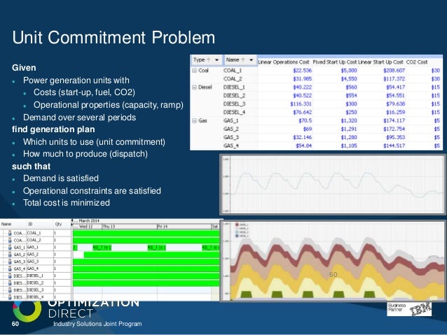Click the sort arrow in the Name header
Image resolution: width=447 pixels, height=335 pixels.
click(243, 59)
